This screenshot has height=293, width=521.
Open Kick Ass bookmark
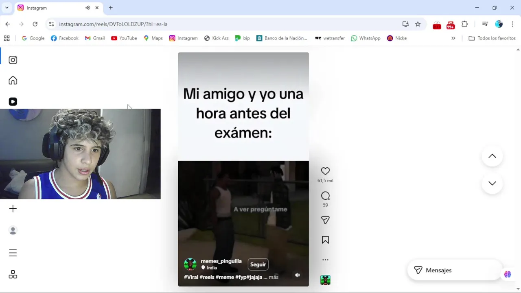click(x=216, y=38)
